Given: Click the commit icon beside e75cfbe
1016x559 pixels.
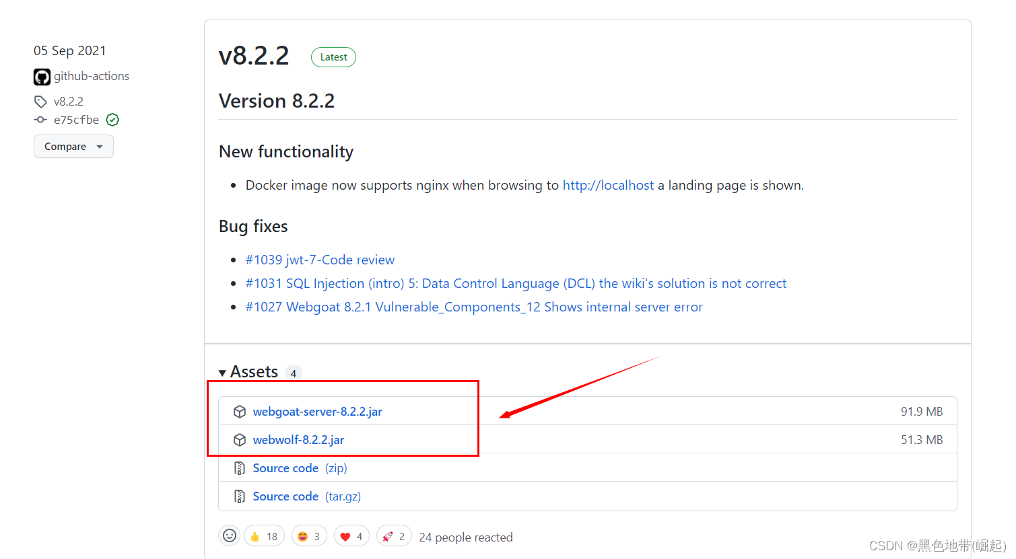Looking at the screenshot, I should pyautogui.click(x=40, y=120).
